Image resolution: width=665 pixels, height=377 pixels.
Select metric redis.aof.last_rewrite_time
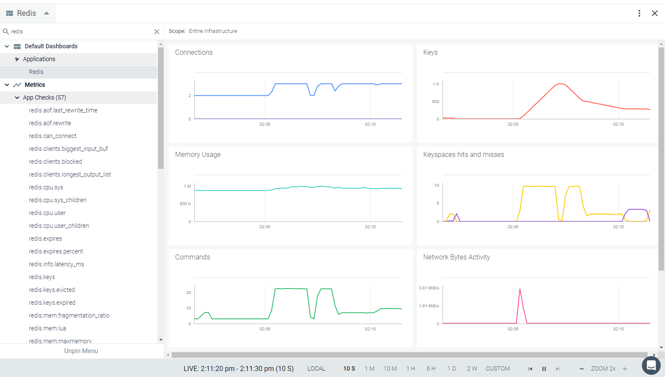point(63,110)
